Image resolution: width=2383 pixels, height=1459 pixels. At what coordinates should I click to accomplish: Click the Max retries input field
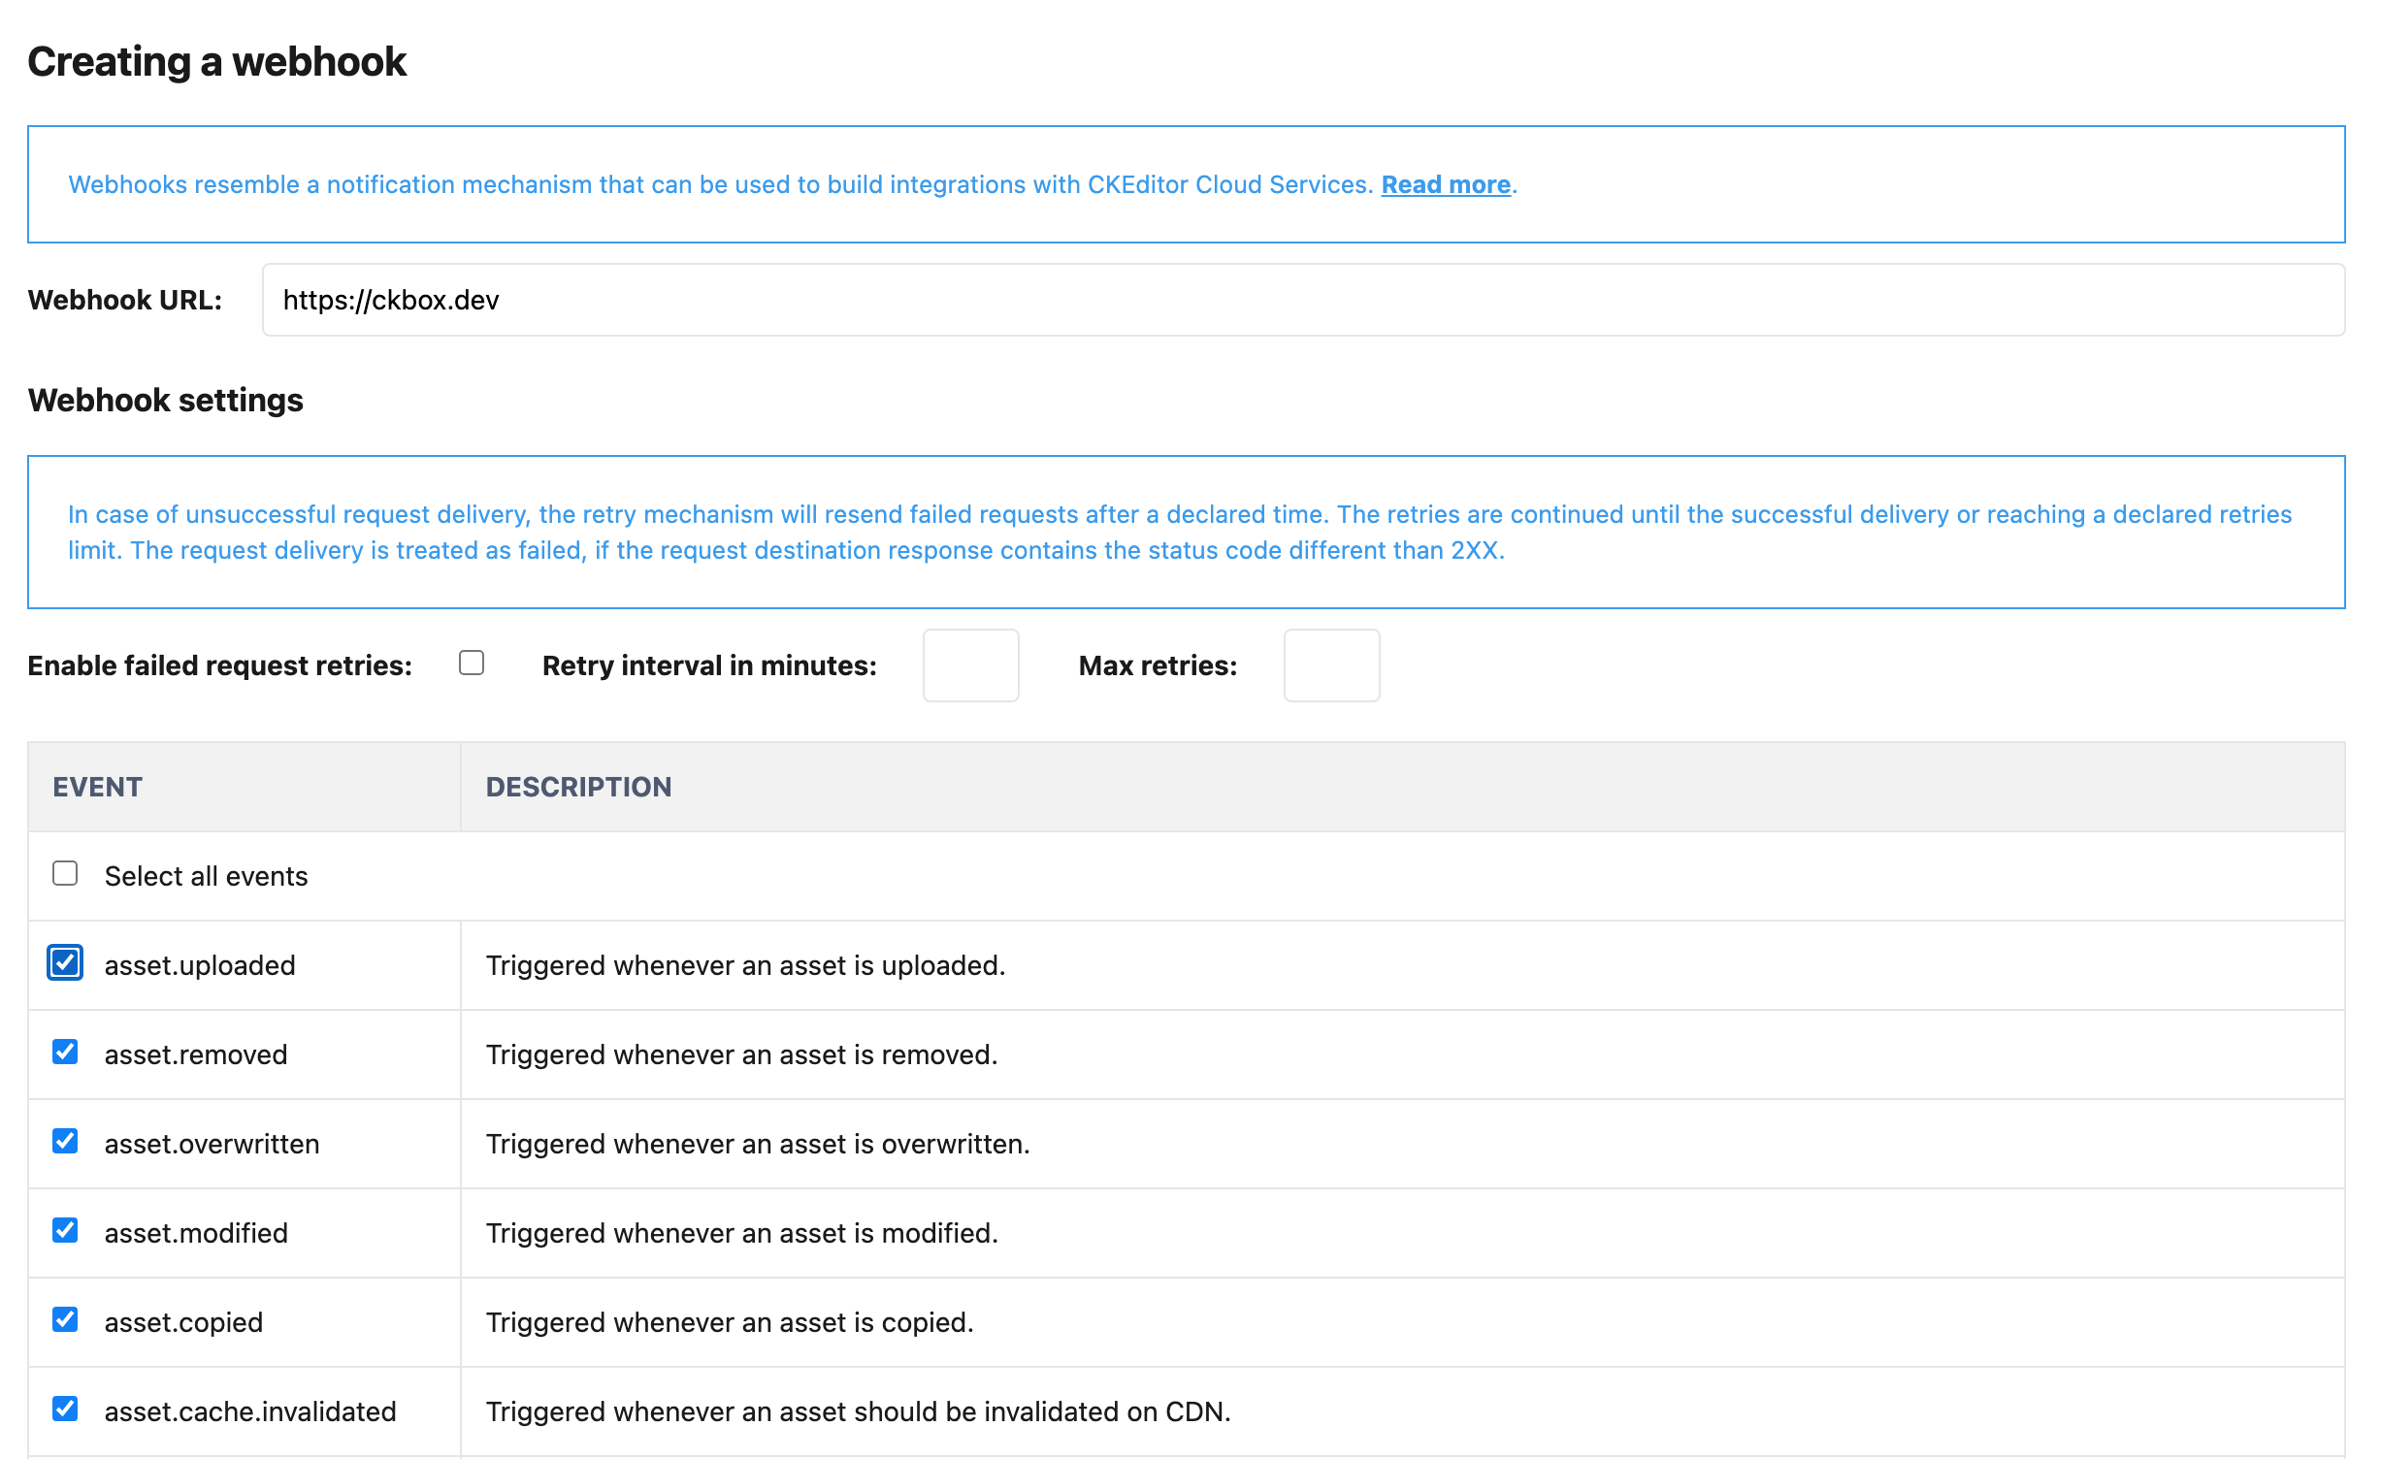coord(1329,664)
